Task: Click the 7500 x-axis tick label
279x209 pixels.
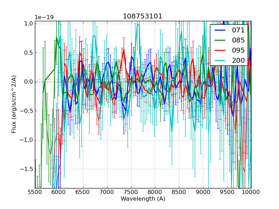Action: [x=131, y=192]
